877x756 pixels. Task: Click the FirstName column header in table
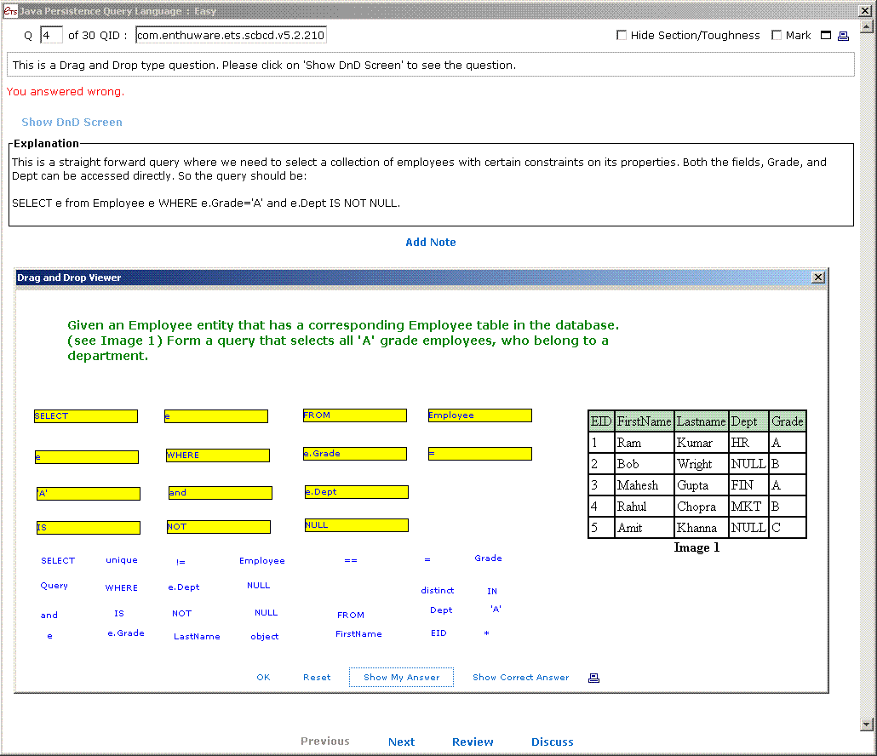tap(645, 421)
